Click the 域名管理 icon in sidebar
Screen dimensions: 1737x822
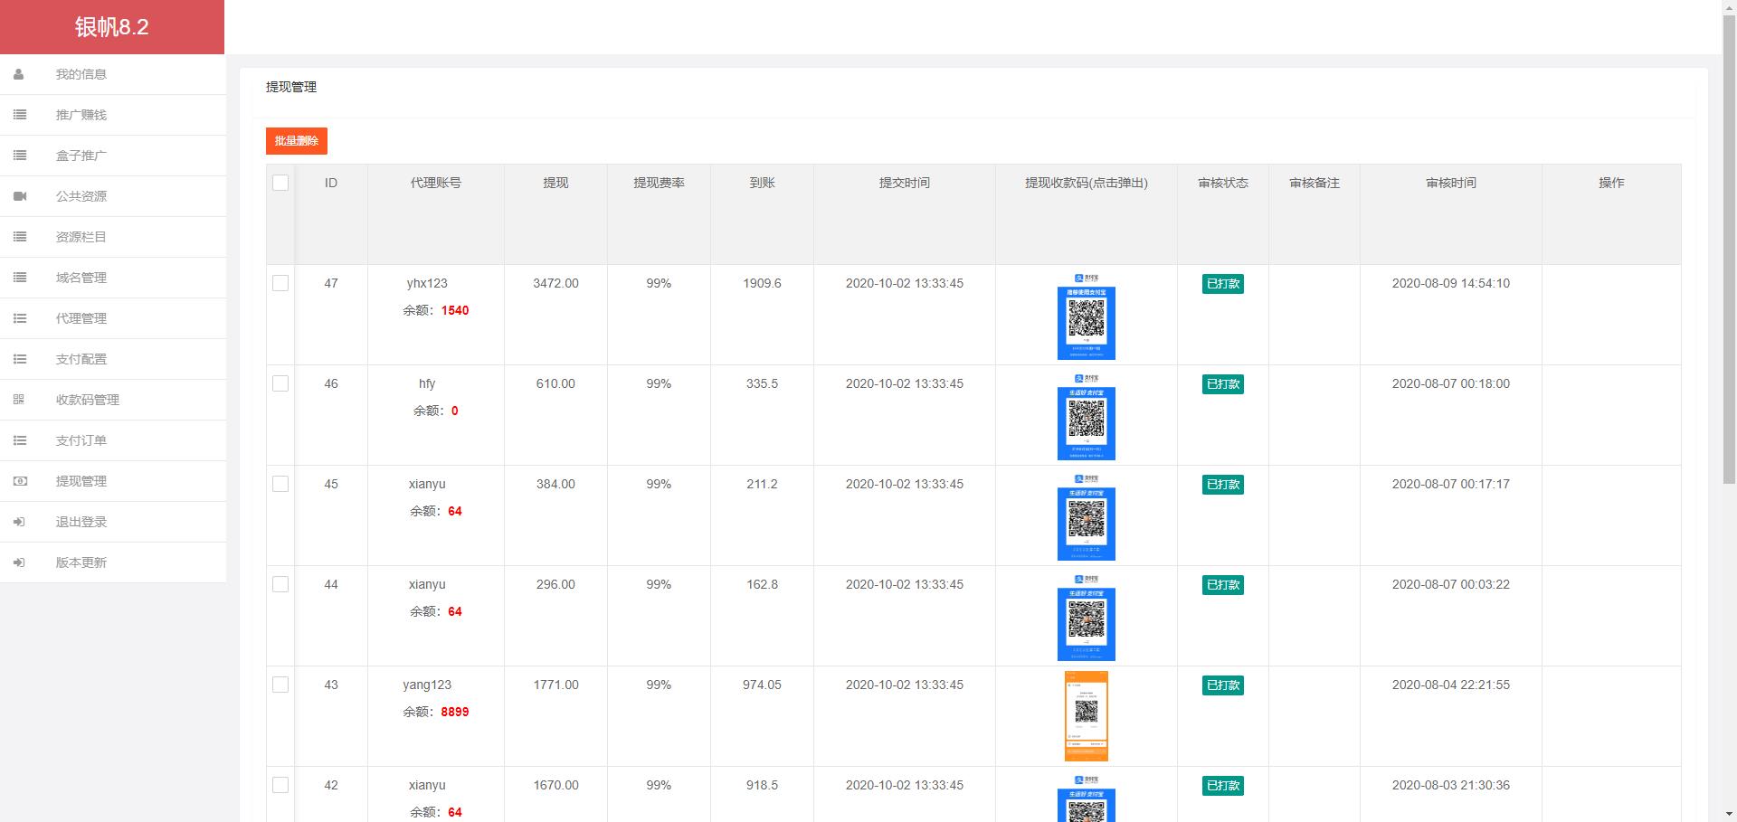(19, 278)
